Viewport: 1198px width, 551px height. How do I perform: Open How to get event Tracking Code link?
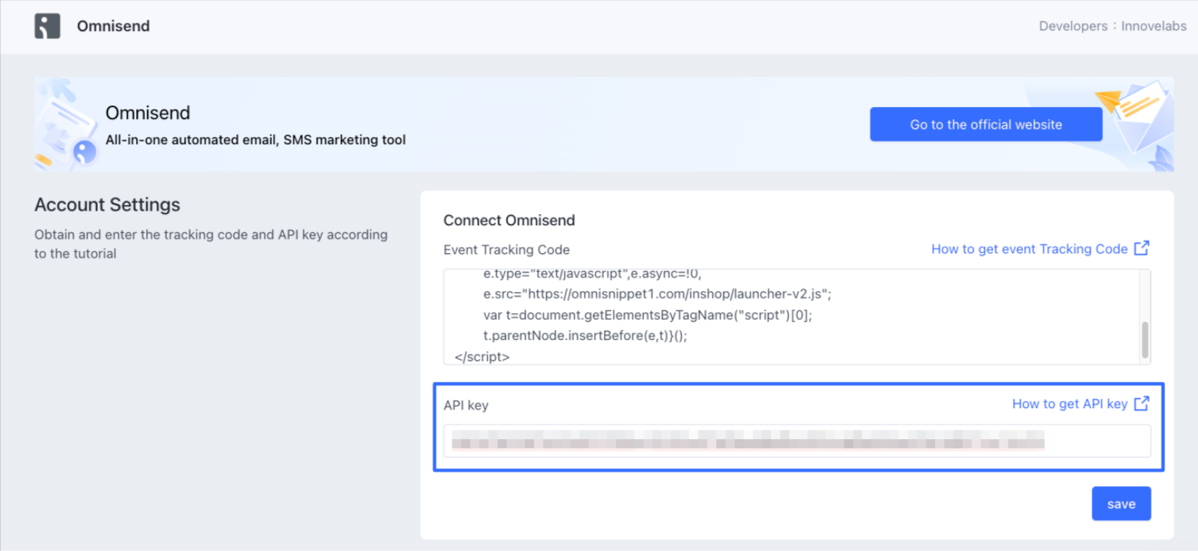(x=1029, y=249)
